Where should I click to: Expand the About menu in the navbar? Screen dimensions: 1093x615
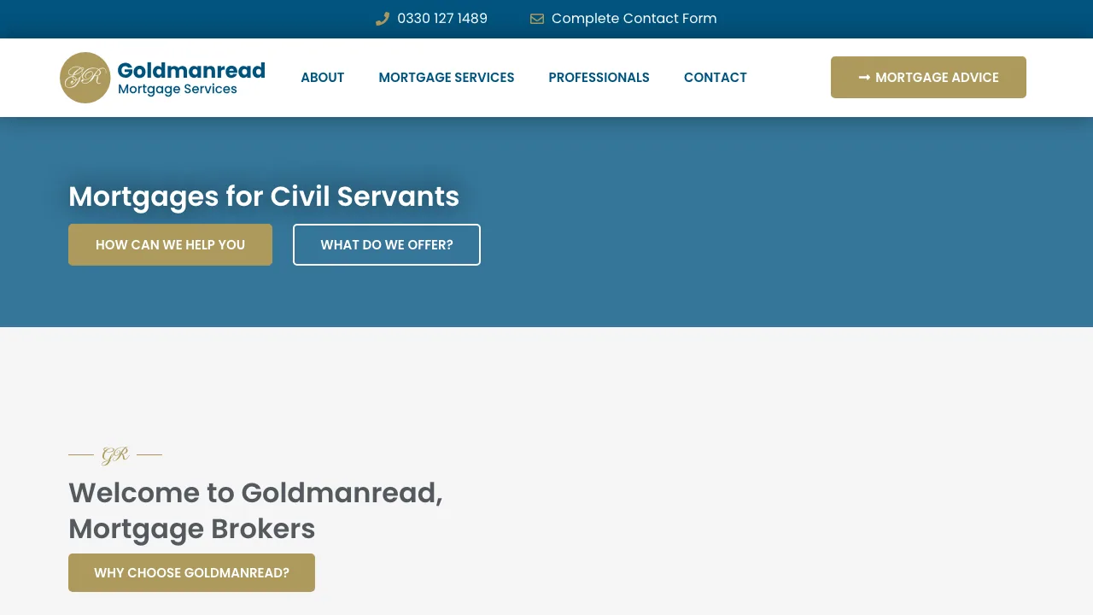pyautogui.click(x=323, y=77)
